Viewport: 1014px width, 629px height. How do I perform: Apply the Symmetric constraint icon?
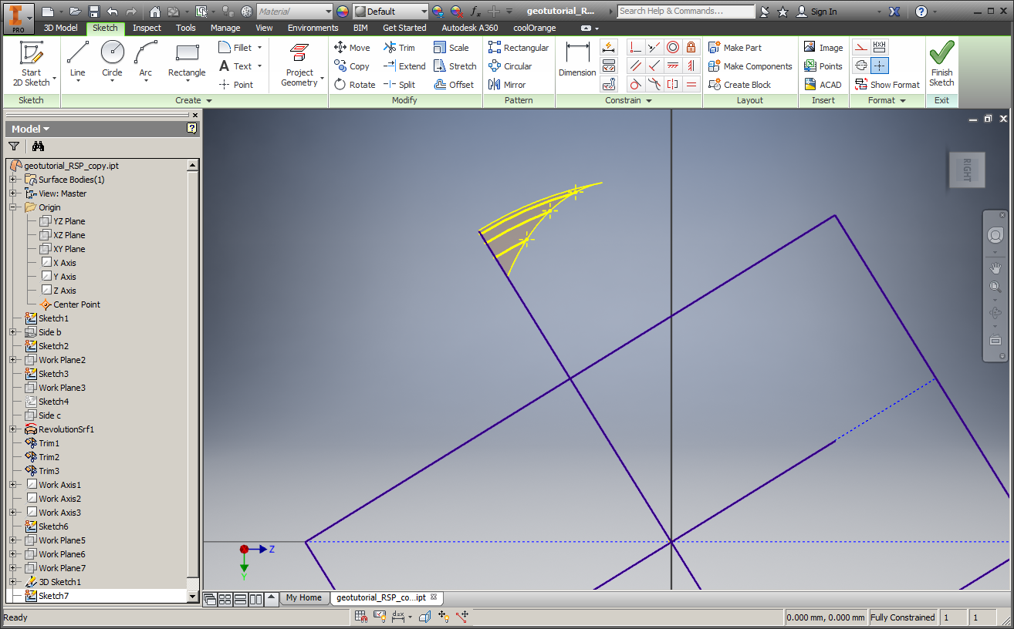[x=673, y=84]
